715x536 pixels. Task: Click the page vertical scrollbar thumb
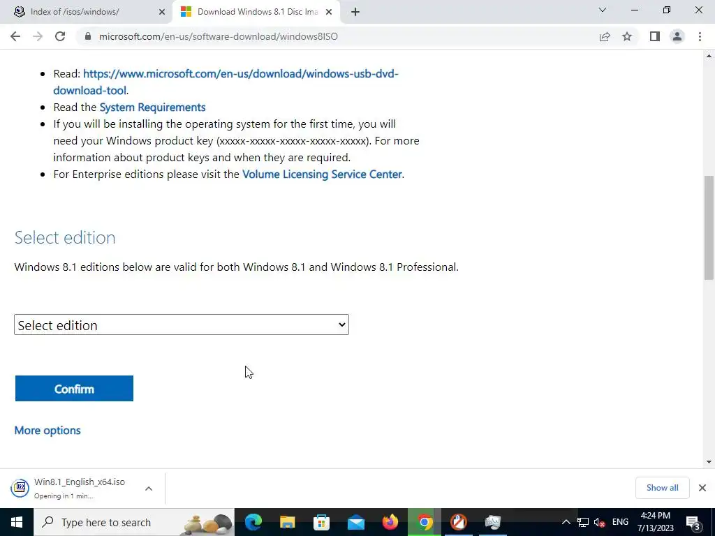tap(709, 228)
